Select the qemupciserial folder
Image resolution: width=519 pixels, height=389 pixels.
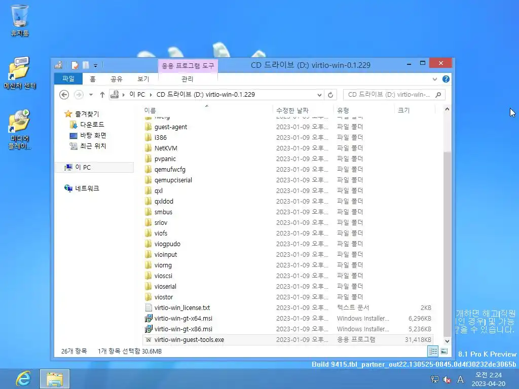point(173,180)
